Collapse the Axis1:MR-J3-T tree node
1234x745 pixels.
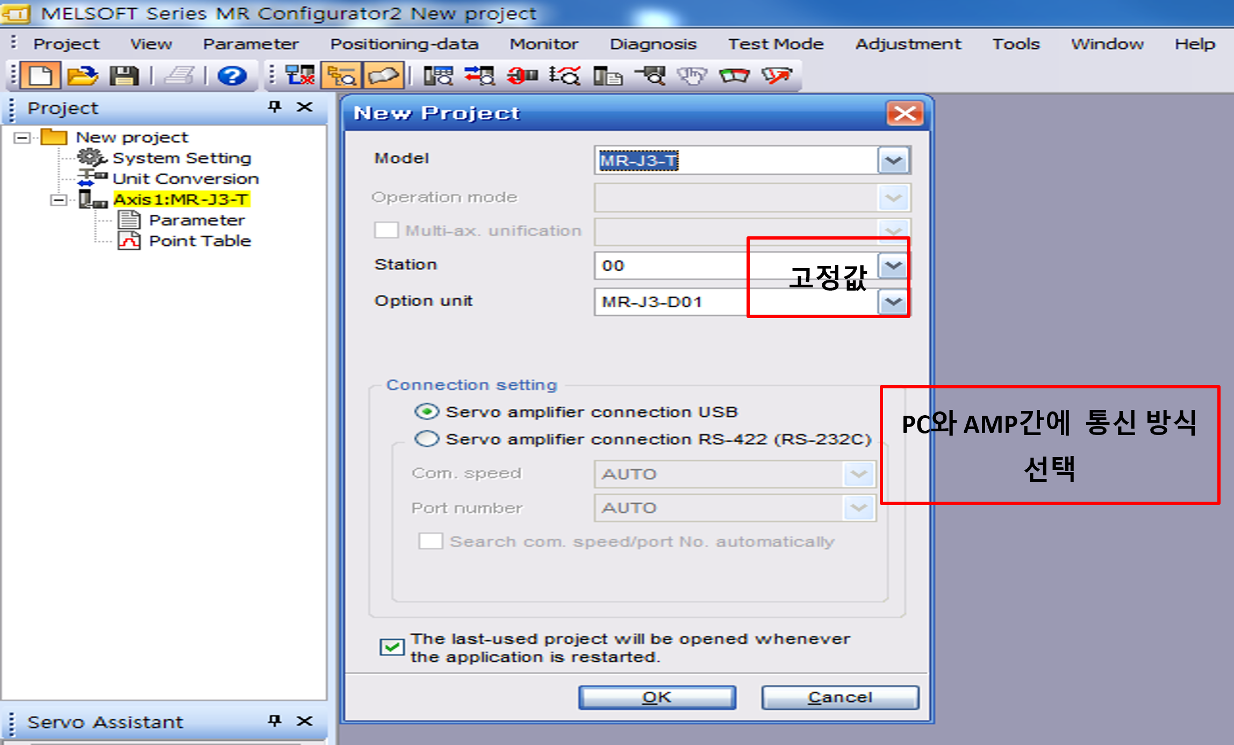coord(59,200)
